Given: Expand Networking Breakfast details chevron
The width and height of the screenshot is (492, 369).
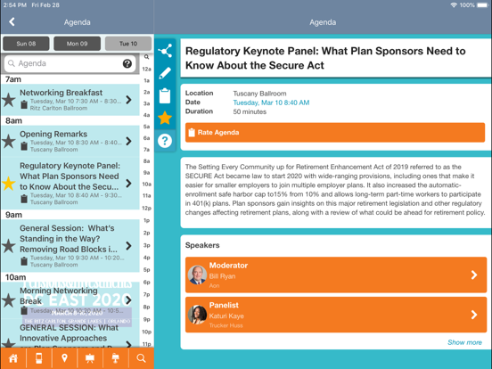Looking at the screenshot, I should (x=128, y=100).
